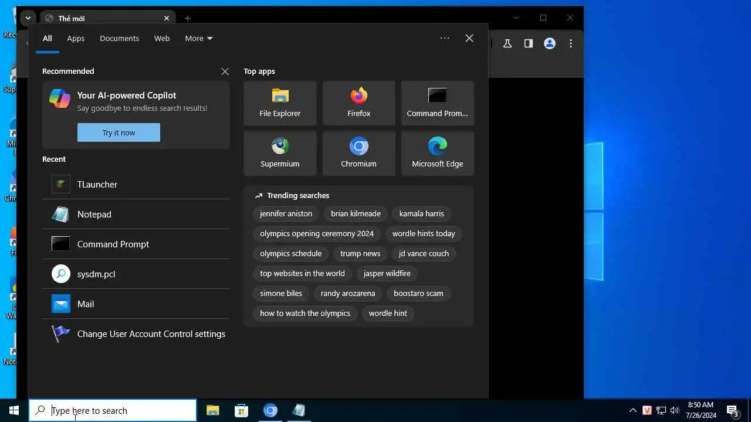The height and width of the screenshot is (422, 751).
Task: Switch to the Apps search tab
Action: pyautogui.click(x=76, y=38)
